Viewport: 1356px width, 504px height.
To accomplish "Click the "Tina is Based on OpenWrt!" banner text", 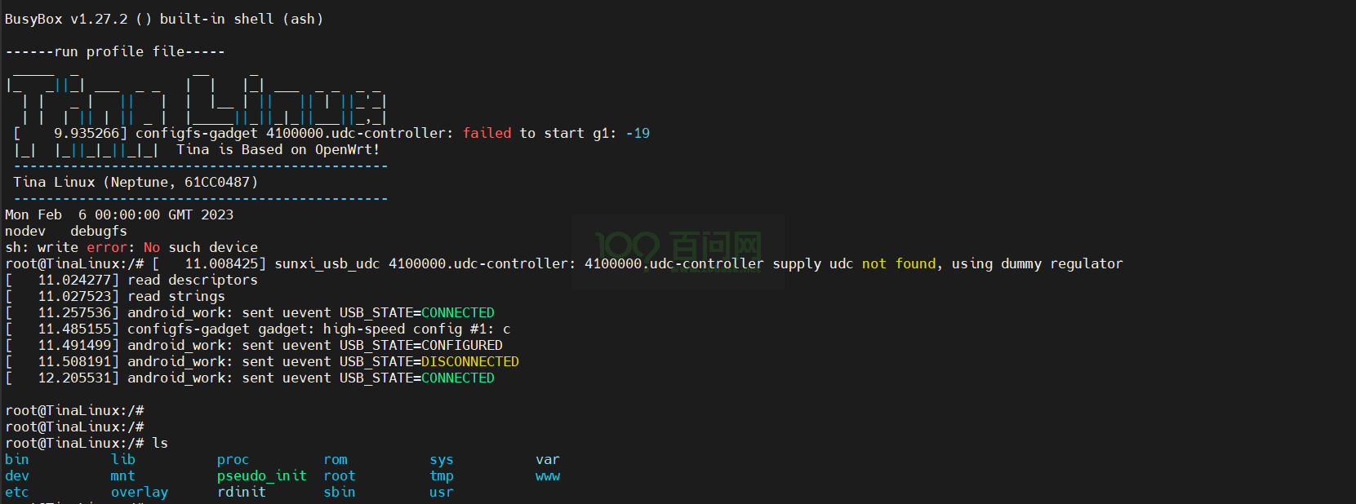I will 278,149.
